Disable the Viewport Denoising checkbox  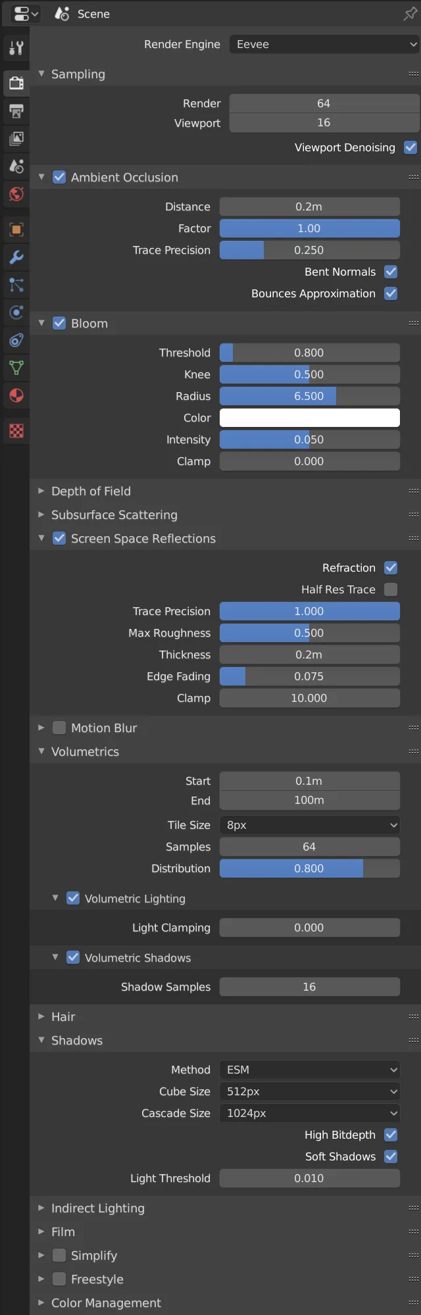pyautogui.click(x=410, y=147)
